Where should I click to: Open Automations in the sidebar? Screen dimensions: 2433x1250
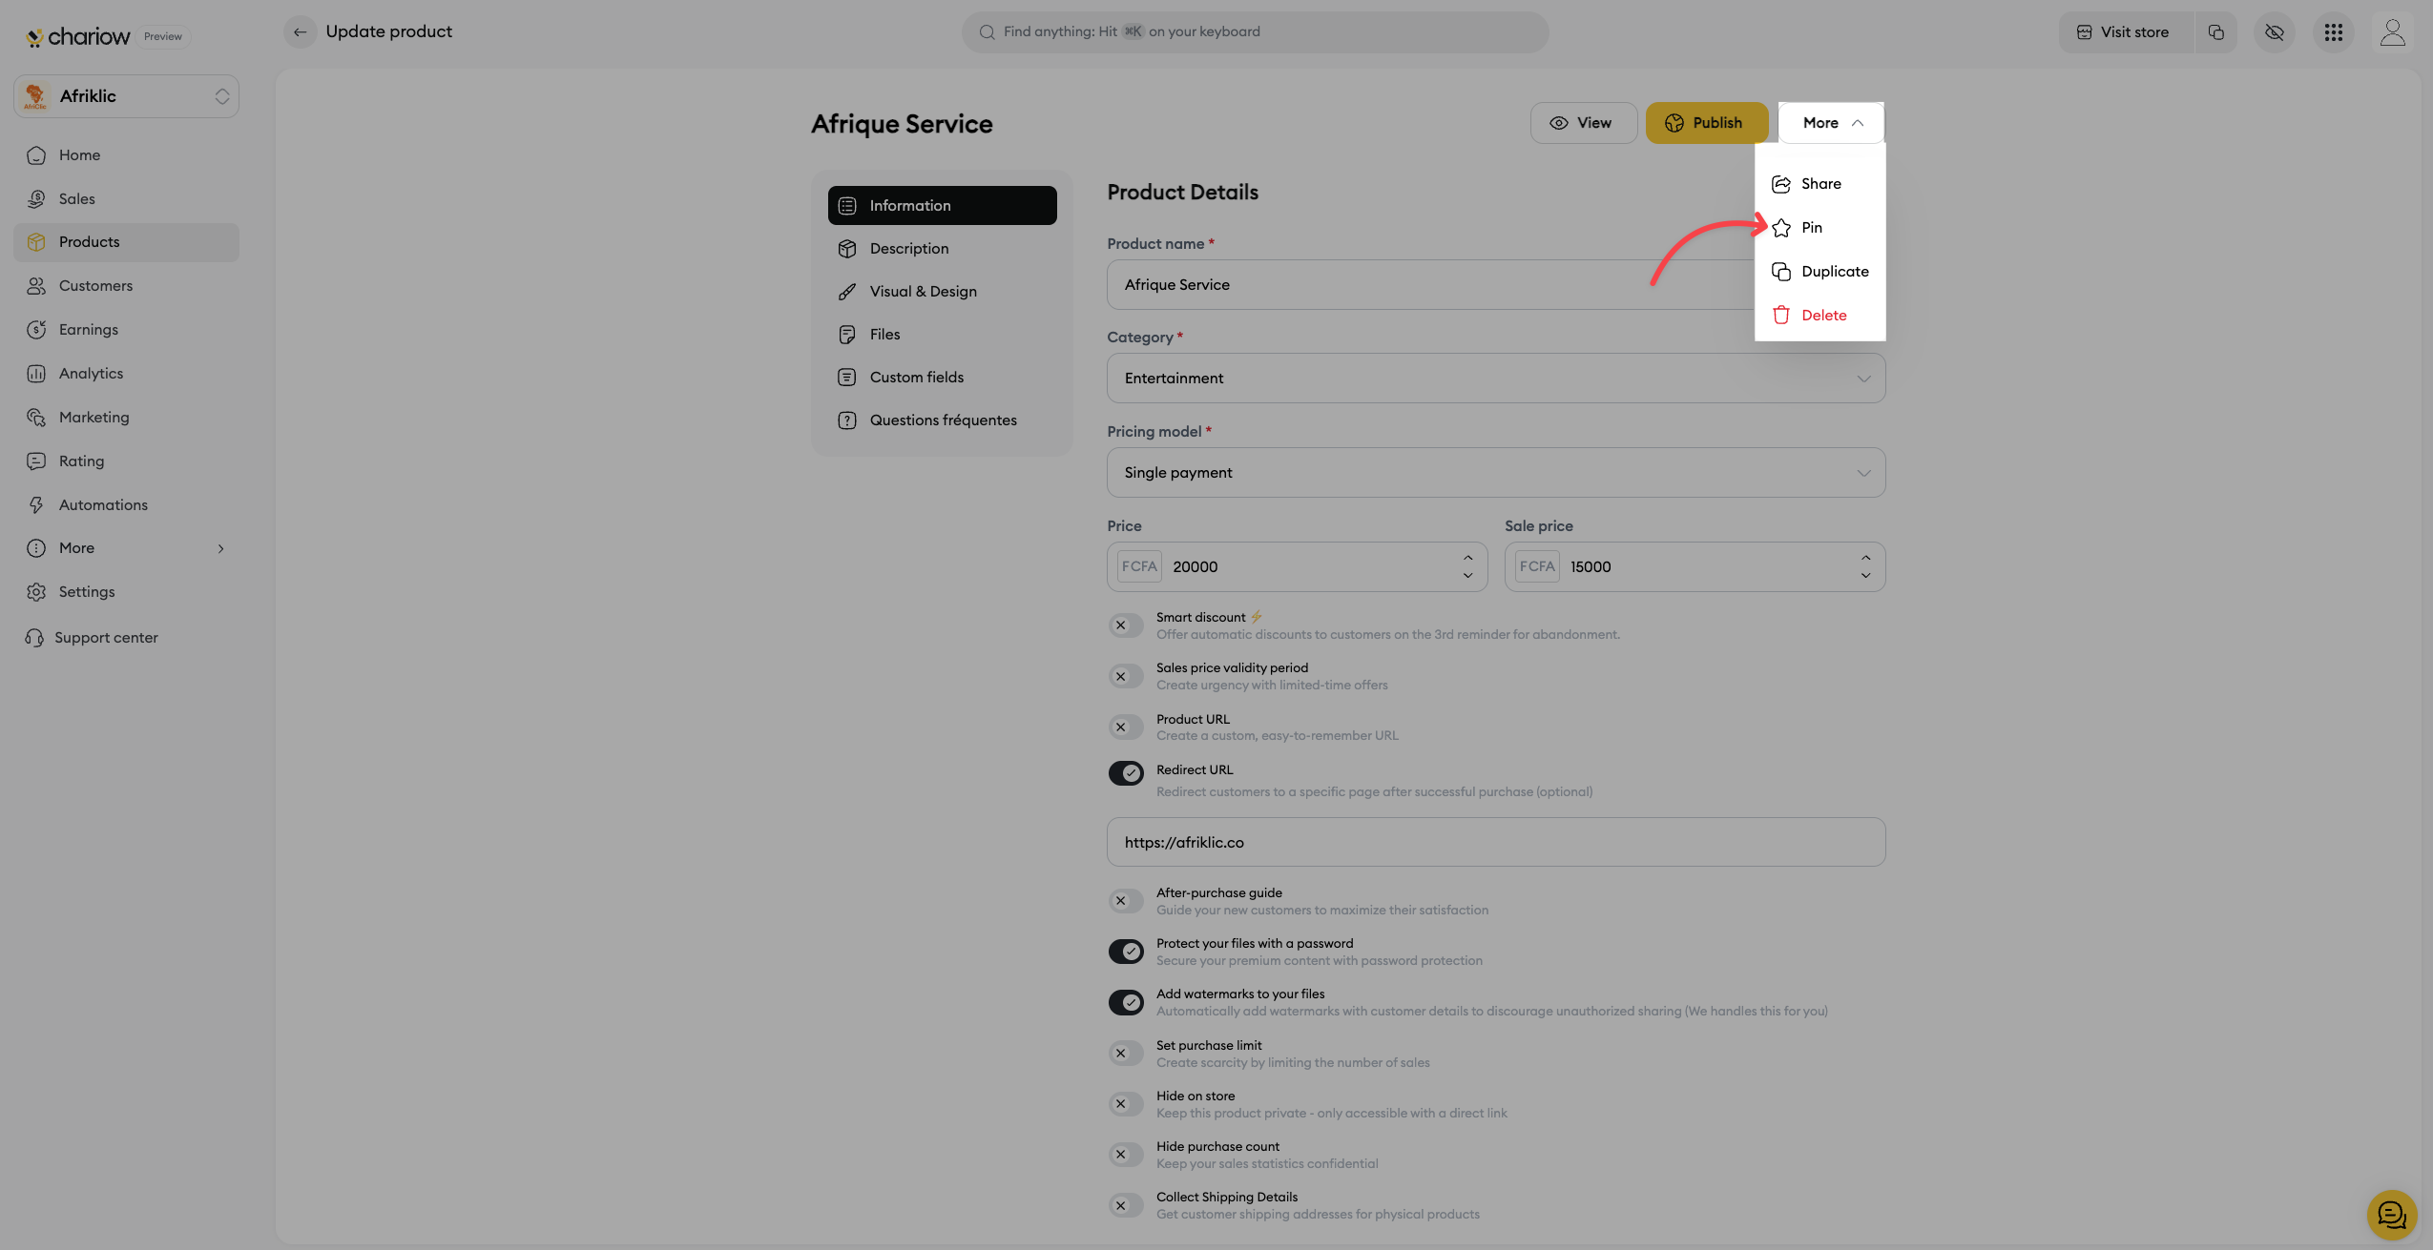103,505
